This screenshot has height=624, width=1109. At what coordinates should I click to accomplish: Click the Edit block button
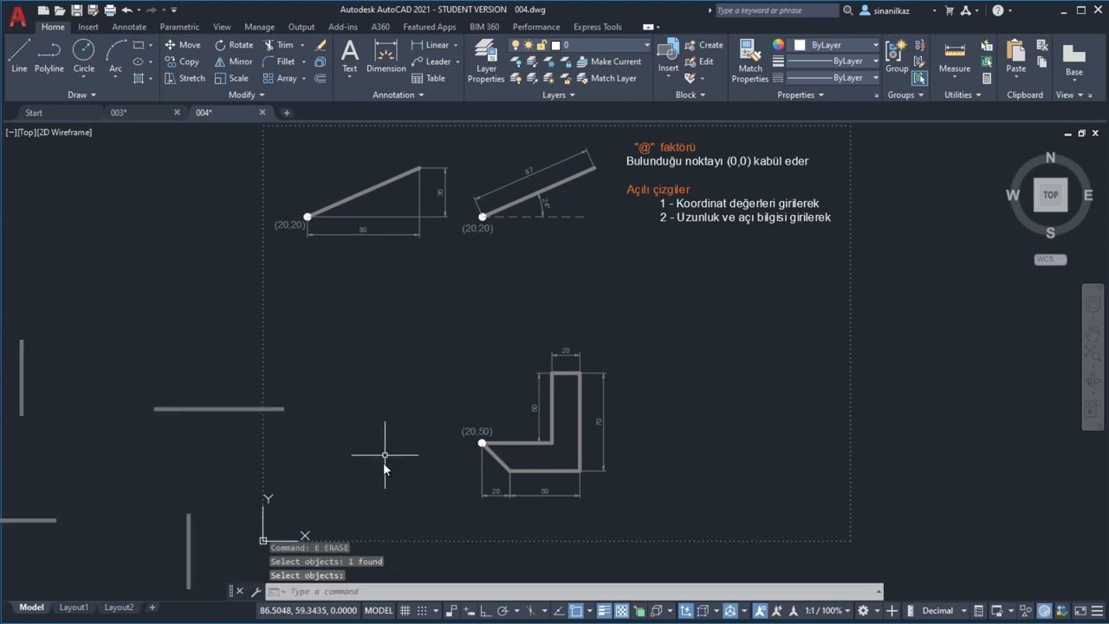pyautogui.click(x=699, y=62)
